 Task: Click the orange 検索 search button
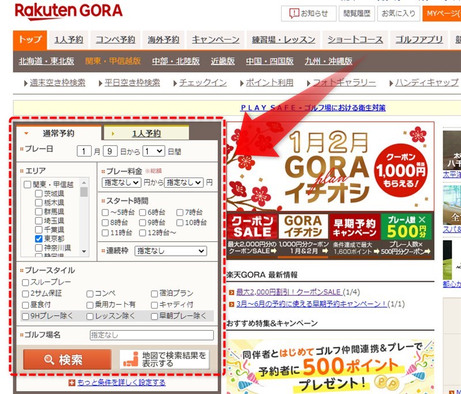click(67, 359)
